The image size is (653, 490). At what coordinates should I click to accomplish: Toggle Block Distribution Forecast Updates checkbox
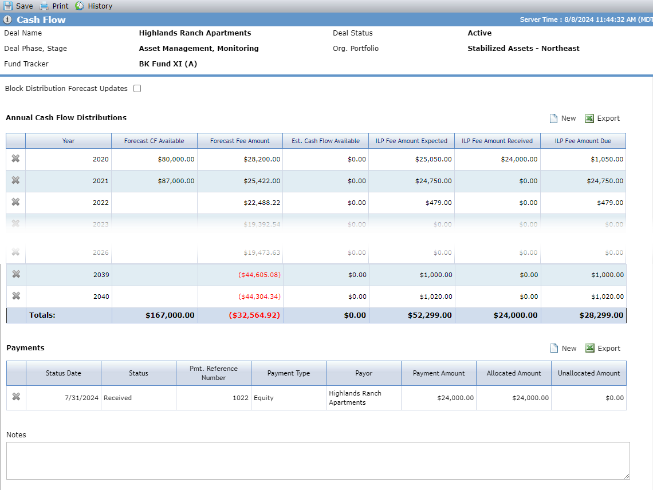137,88
